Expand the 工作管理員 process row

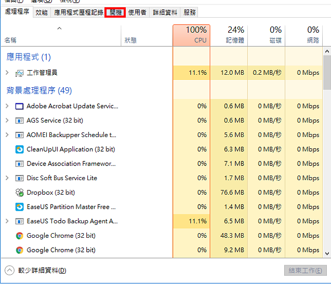7,73
